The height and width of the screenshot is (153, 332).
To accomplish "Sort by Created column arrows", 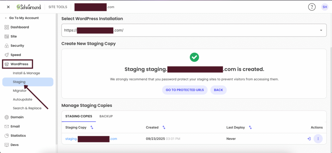I will [x=164, y=128].
